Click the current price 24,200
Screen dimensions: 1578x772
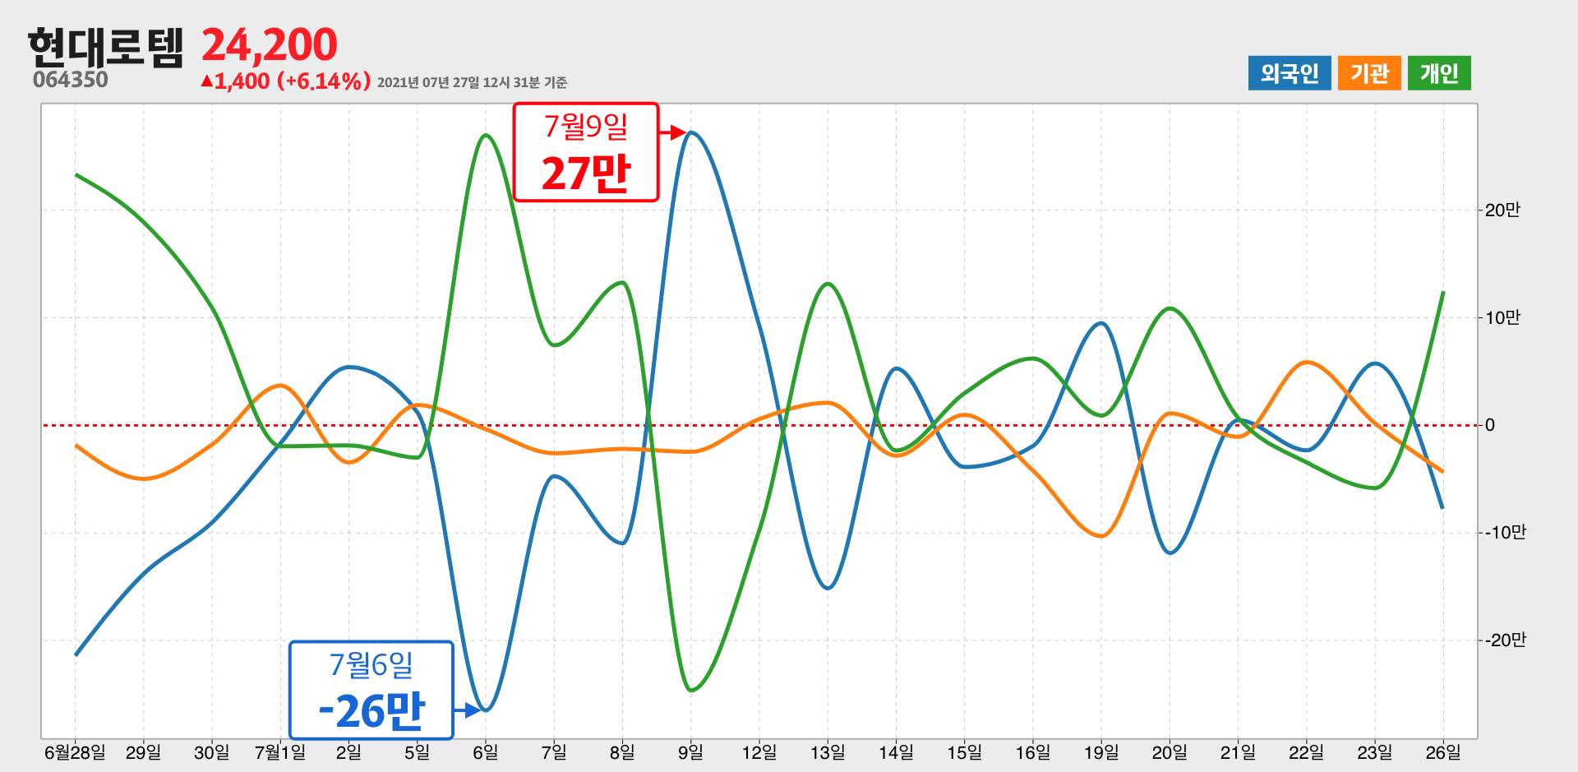[x=270, y=44]
